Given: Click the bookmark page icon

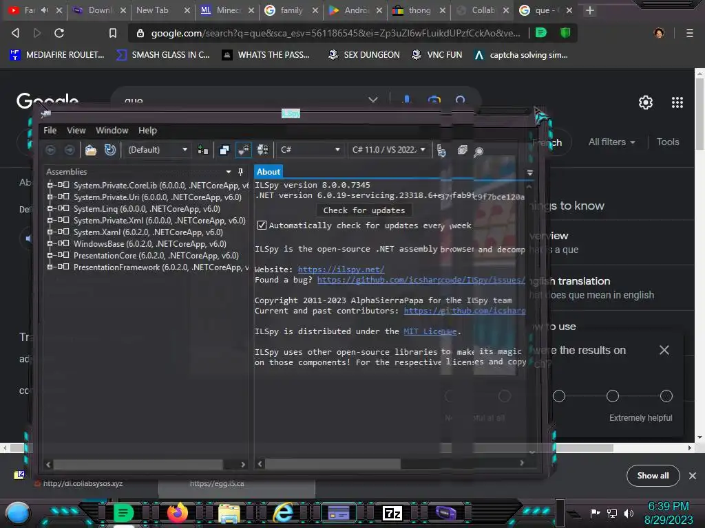Looking at the screenshot, I should [x=112, y=33].
